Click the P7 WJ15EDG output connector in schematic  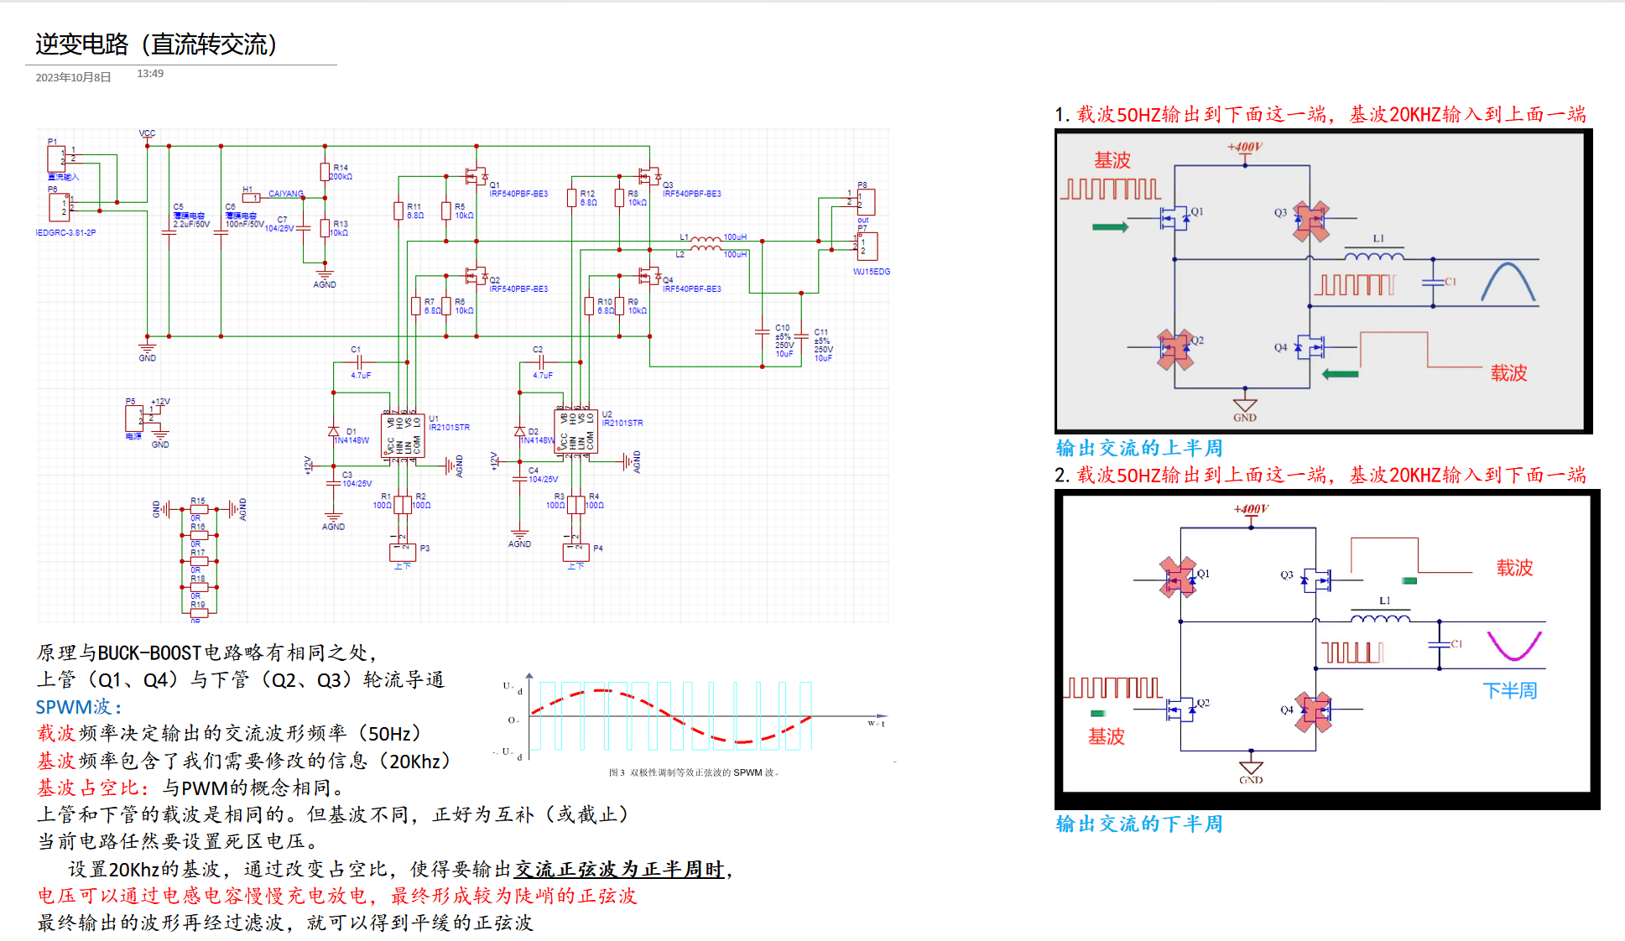pyautogui.click(x=867, y=246)
